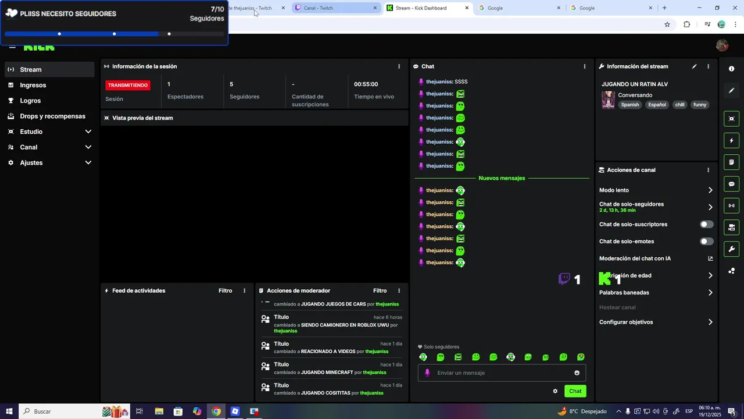Image resolution: width=744 pixels, height=419 pixels.
Task: Click the notes document icon in right toolbar
Action: click(731, 162)
